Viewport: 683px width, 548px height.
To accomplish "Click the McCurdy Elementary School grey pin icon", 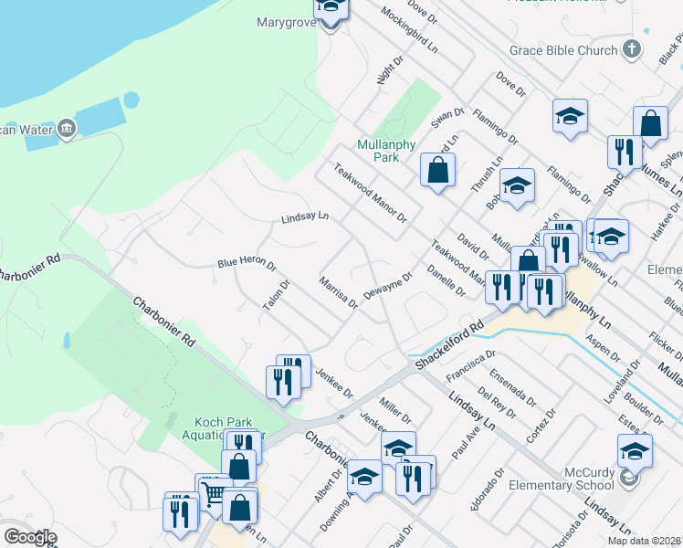I will click(x=628, y=479).
